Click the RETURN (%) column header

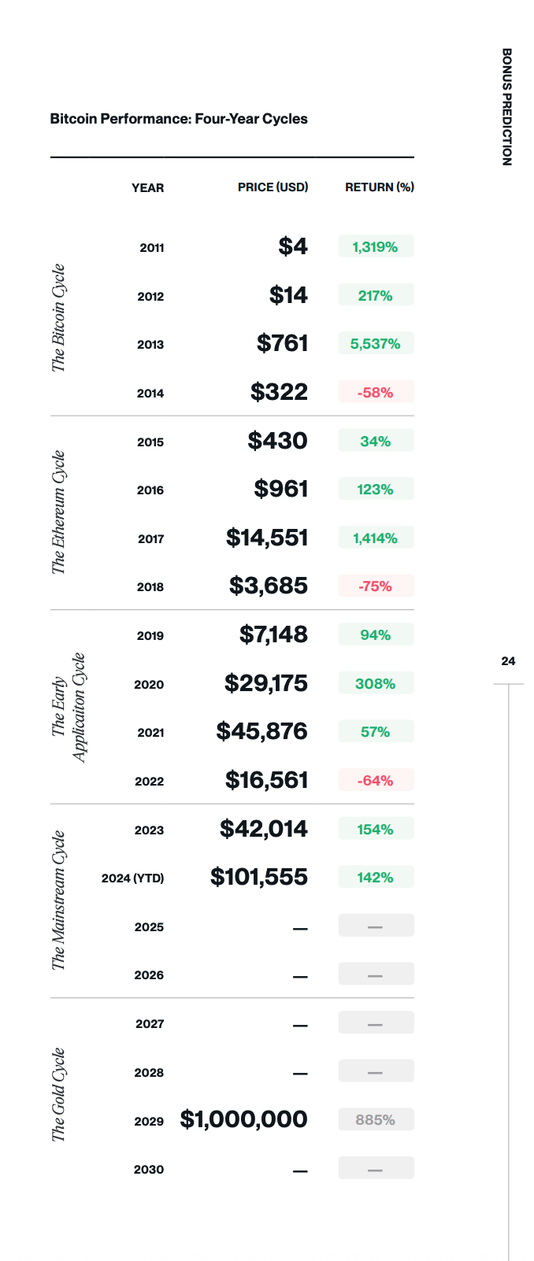pos(379,187)
